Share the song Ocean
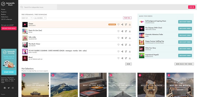 122,24
